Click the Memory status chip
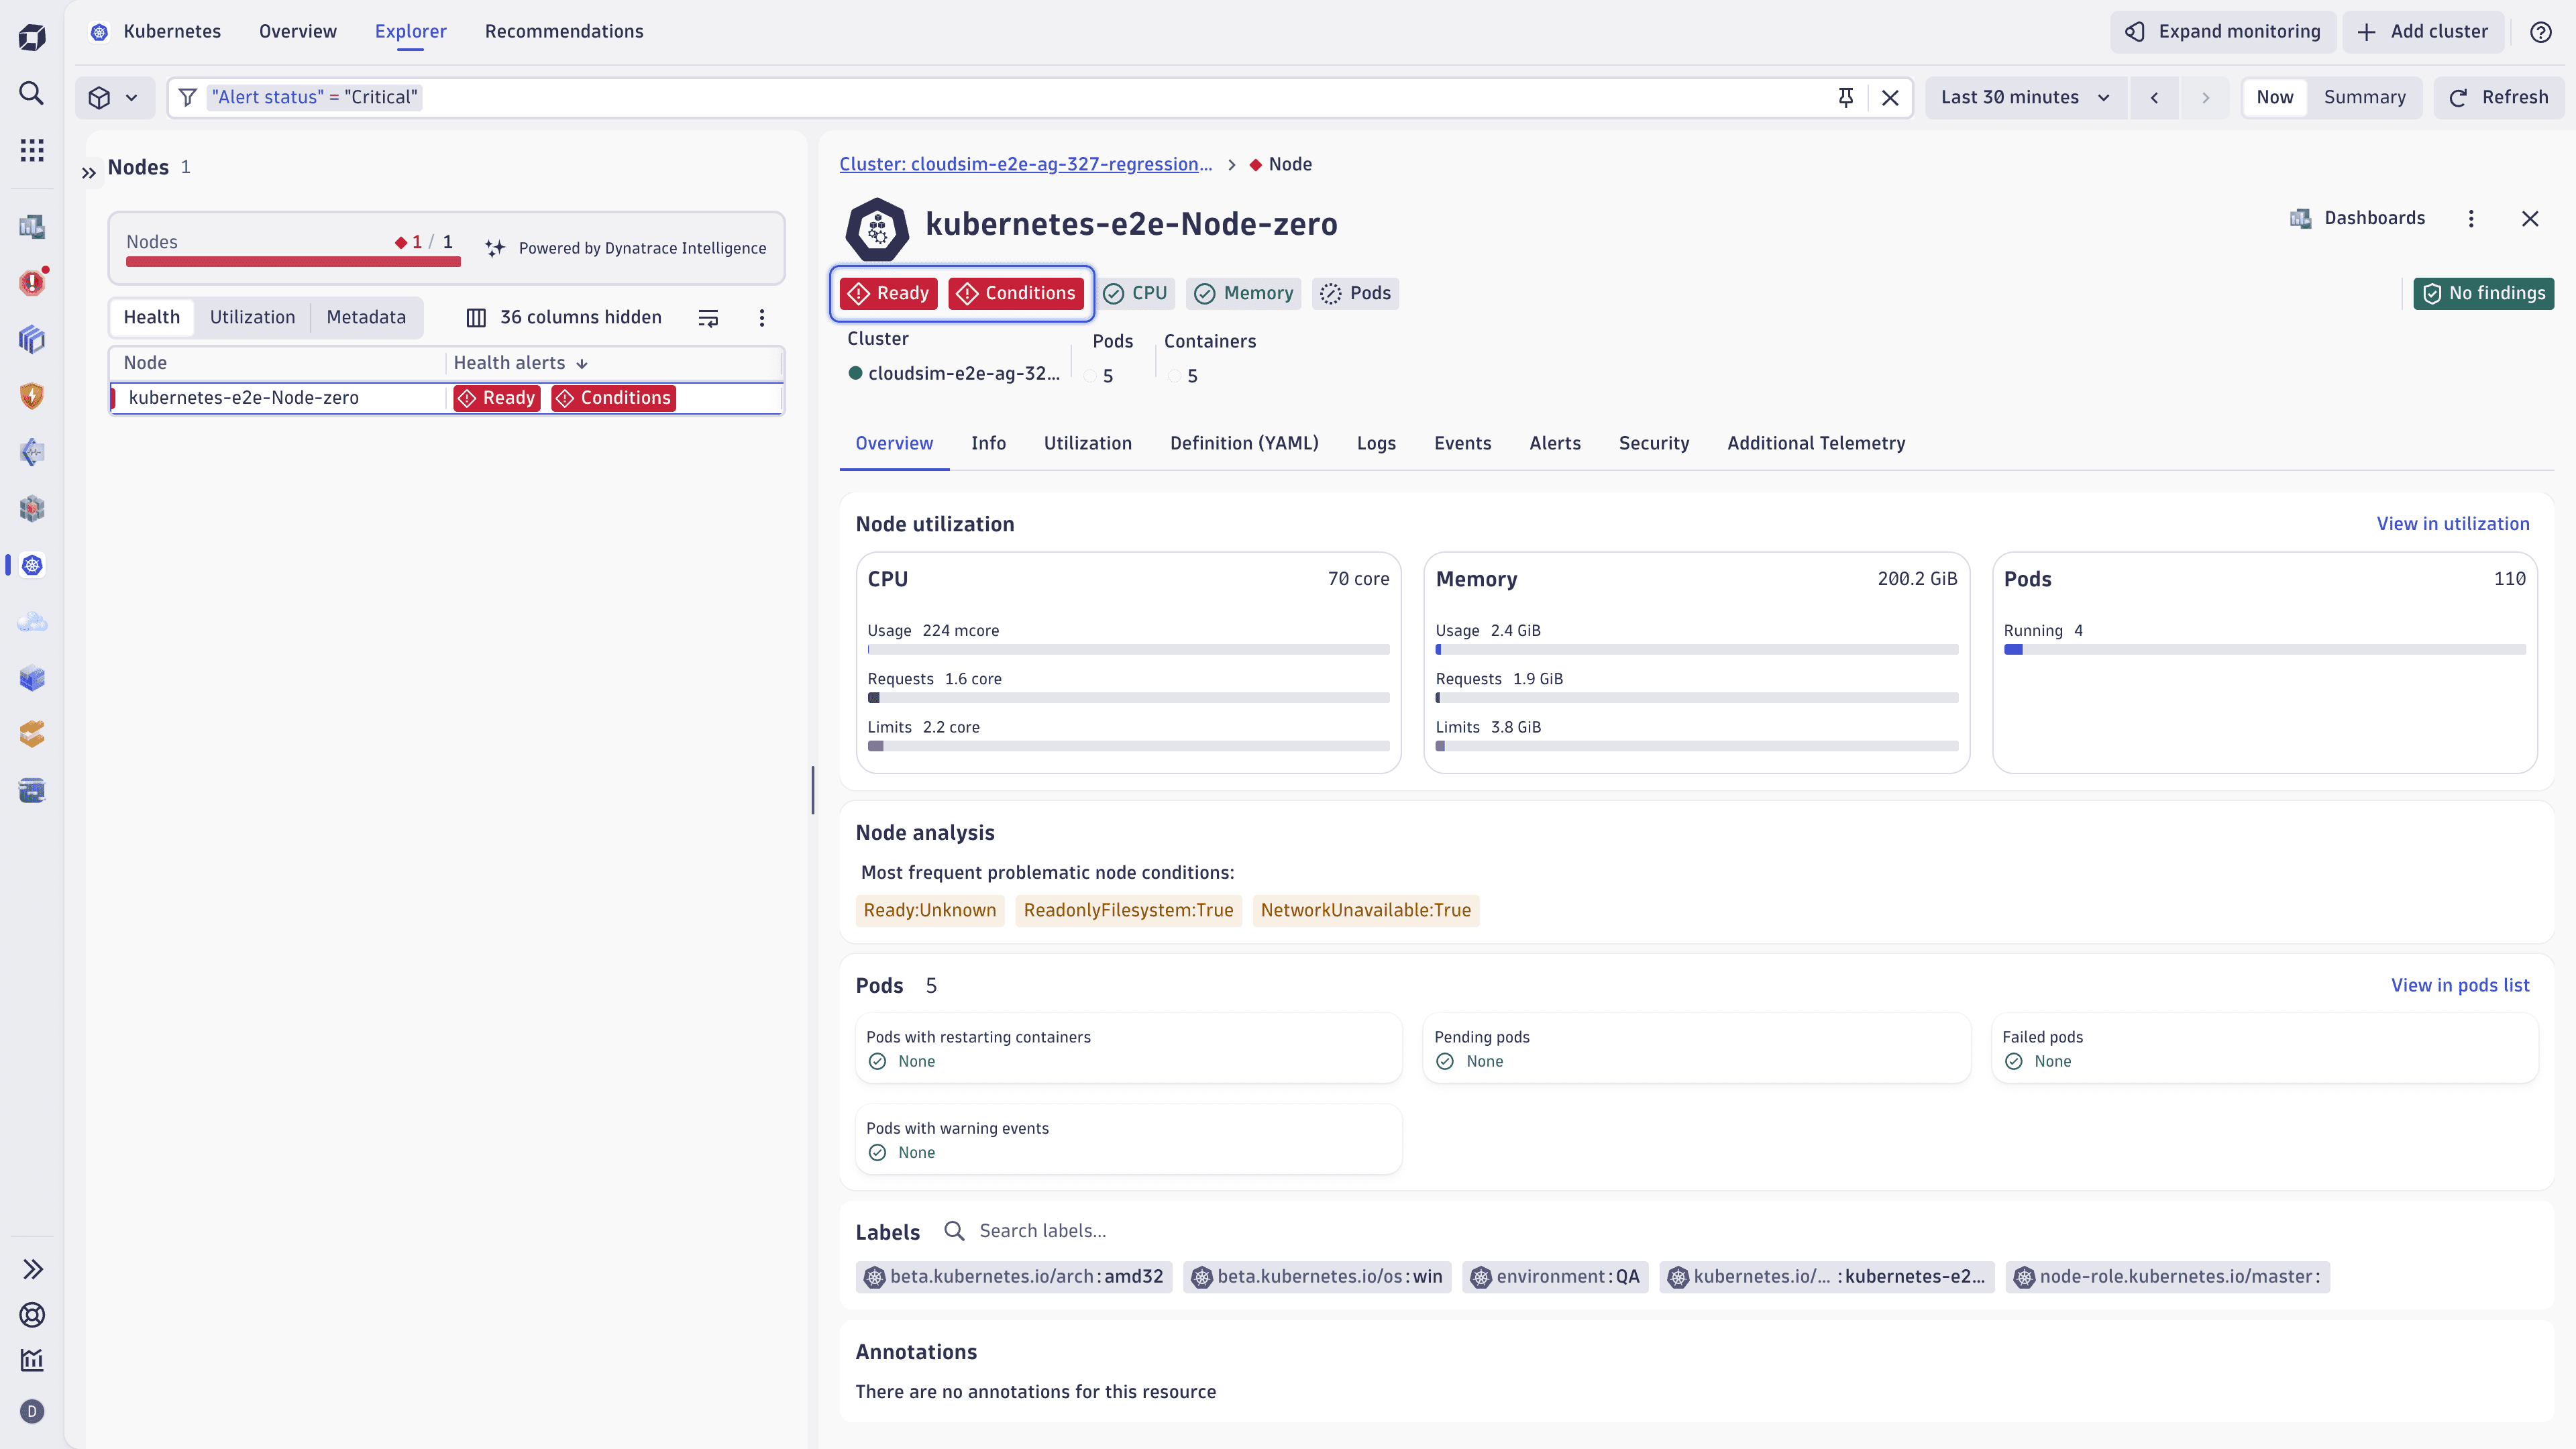 1244,293
